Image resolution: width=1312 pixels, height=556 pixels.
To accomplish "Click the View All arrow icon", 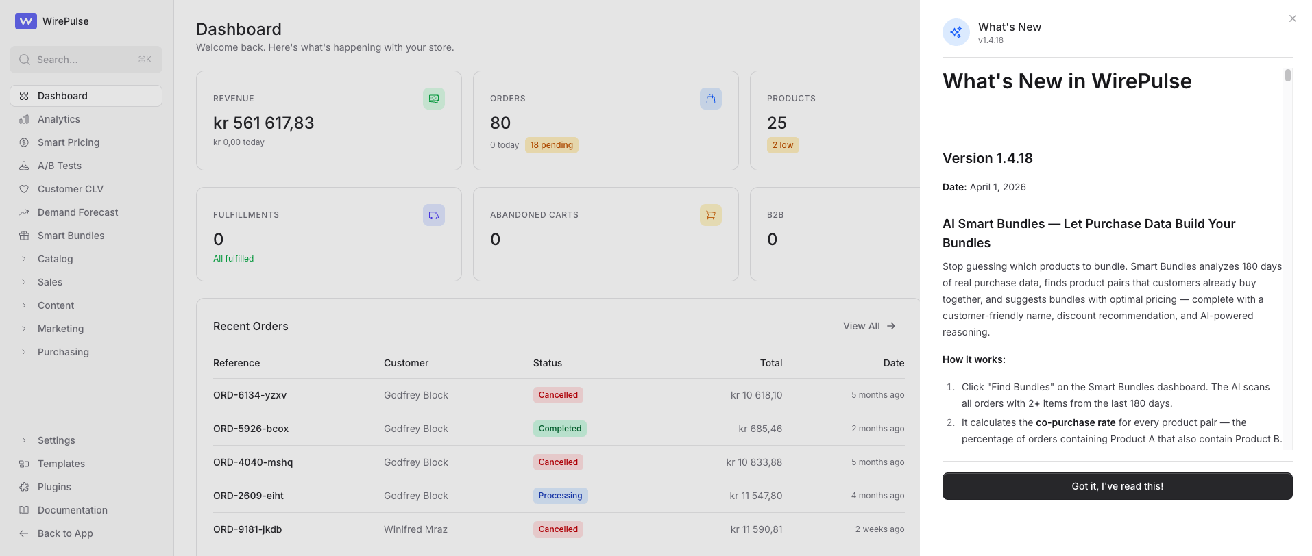I will tap(891, 326).
